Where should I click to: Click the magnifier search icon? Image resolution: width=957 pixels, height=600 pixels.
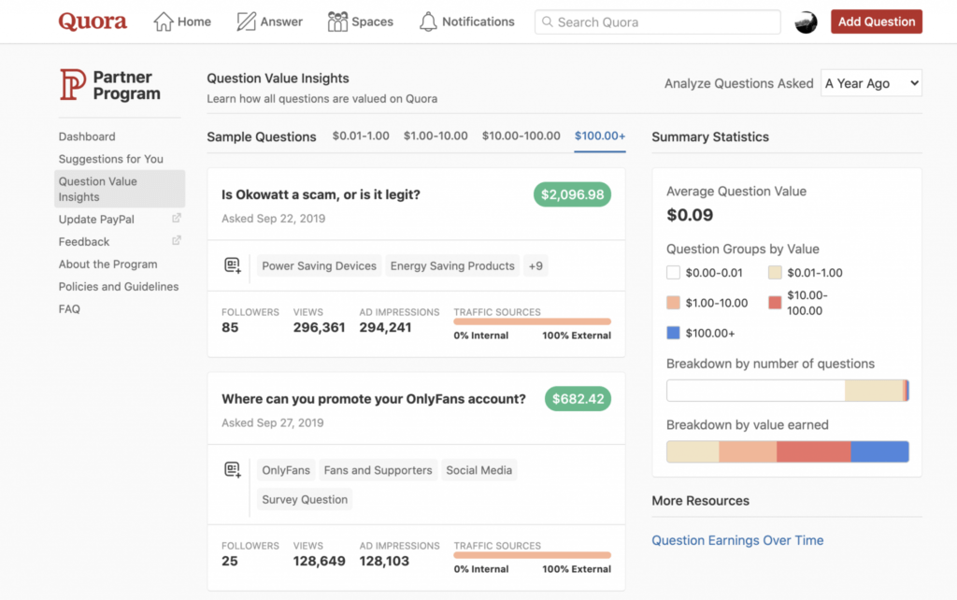point(548,22)
